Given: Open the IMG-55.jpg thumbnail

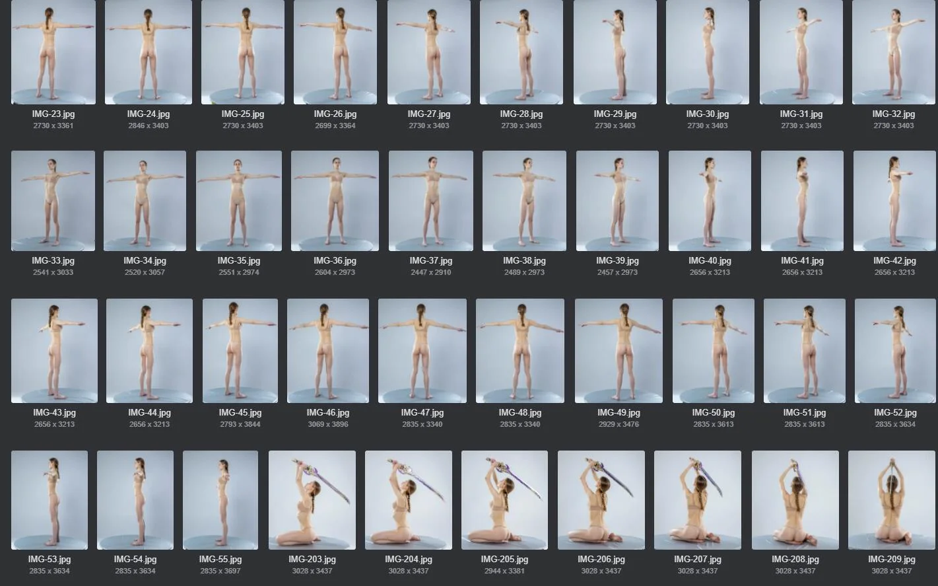Looking at the screenshot, I should (220, 500).
